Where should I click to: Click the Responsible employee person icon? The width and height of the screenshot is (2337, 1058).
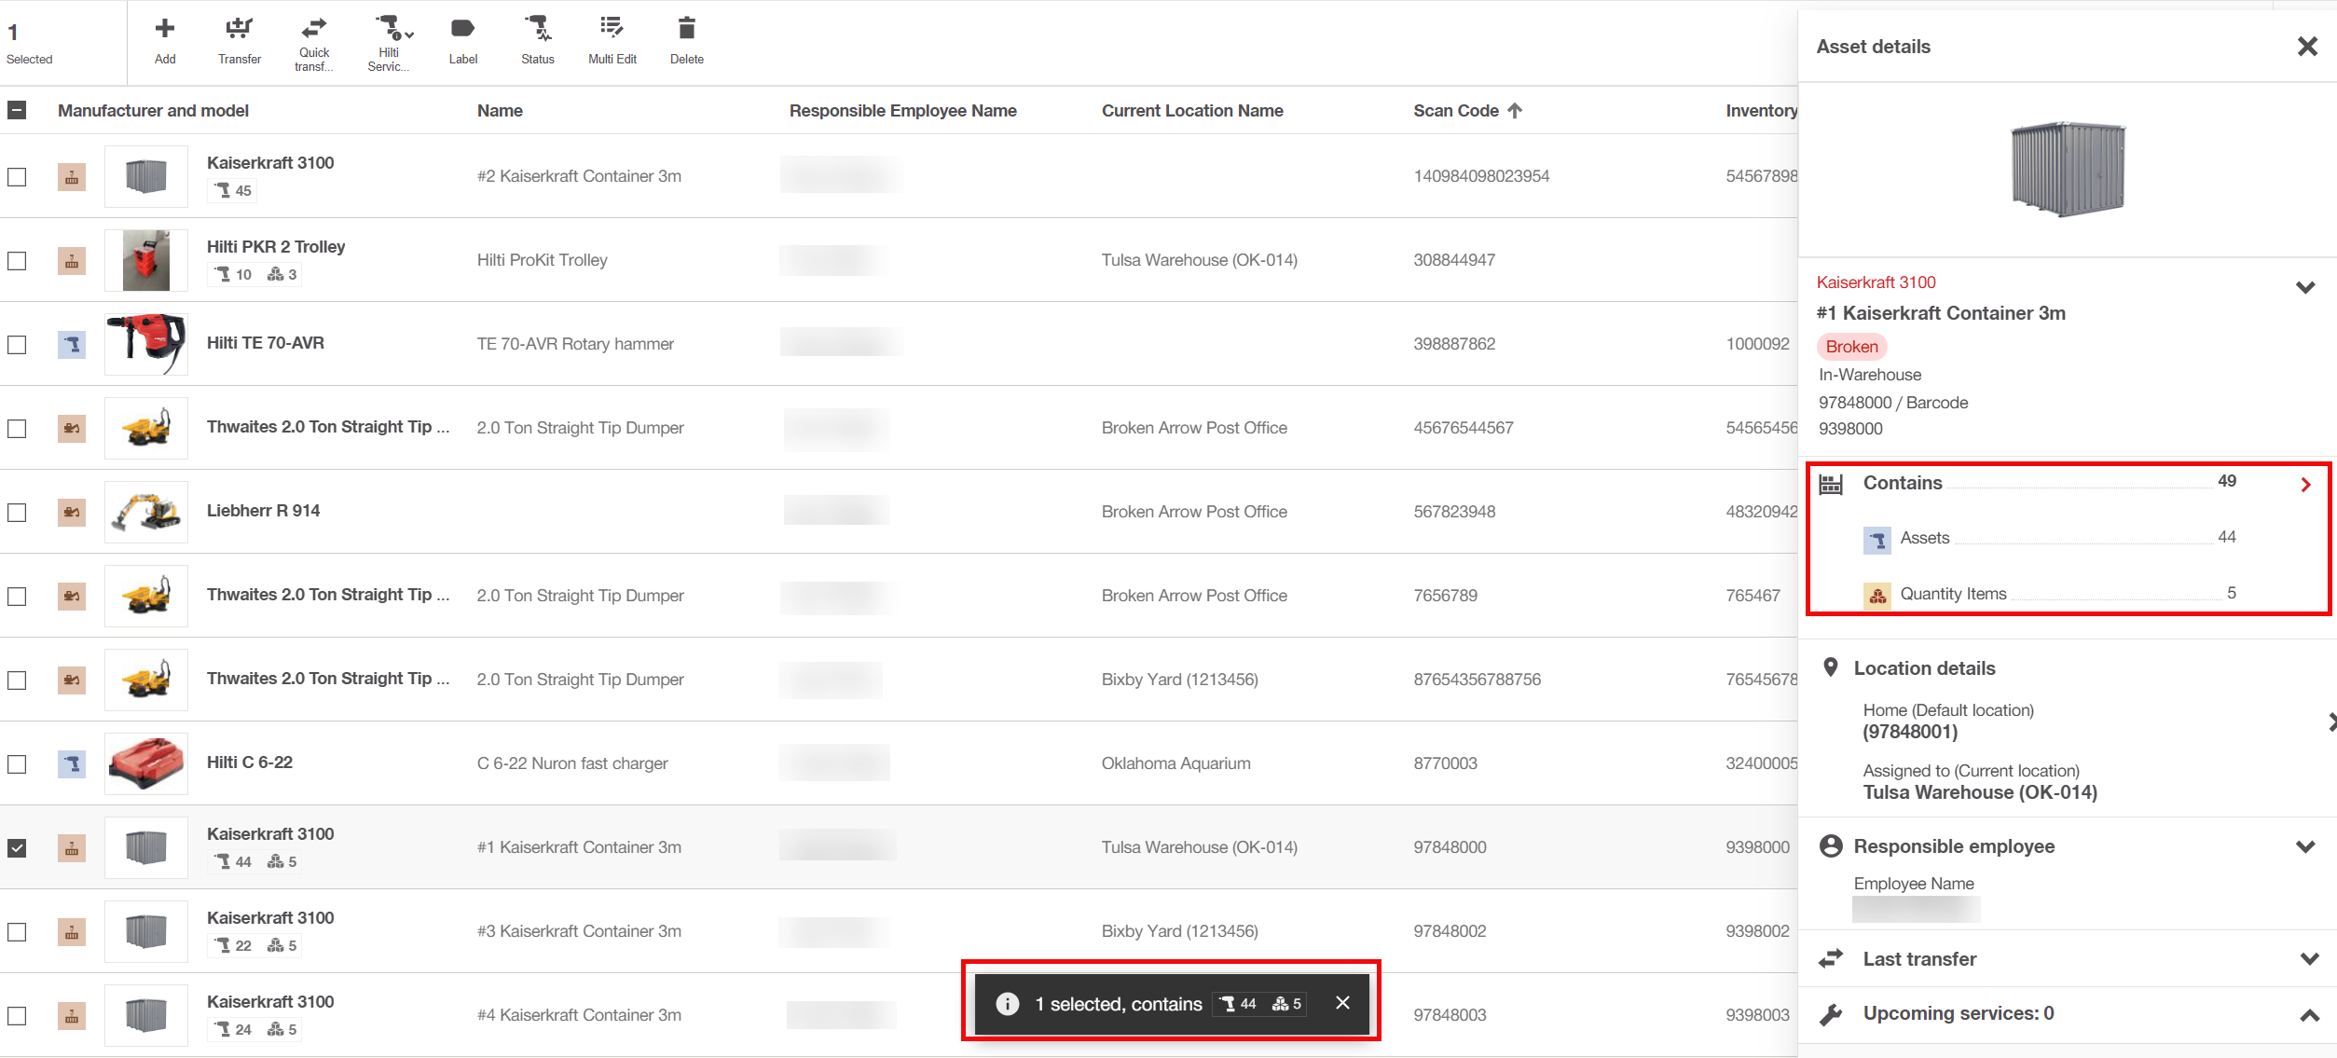1831,845
